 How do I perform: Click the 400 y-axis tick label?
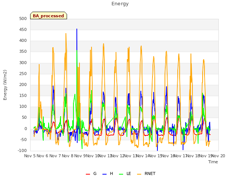click(23, 41)
